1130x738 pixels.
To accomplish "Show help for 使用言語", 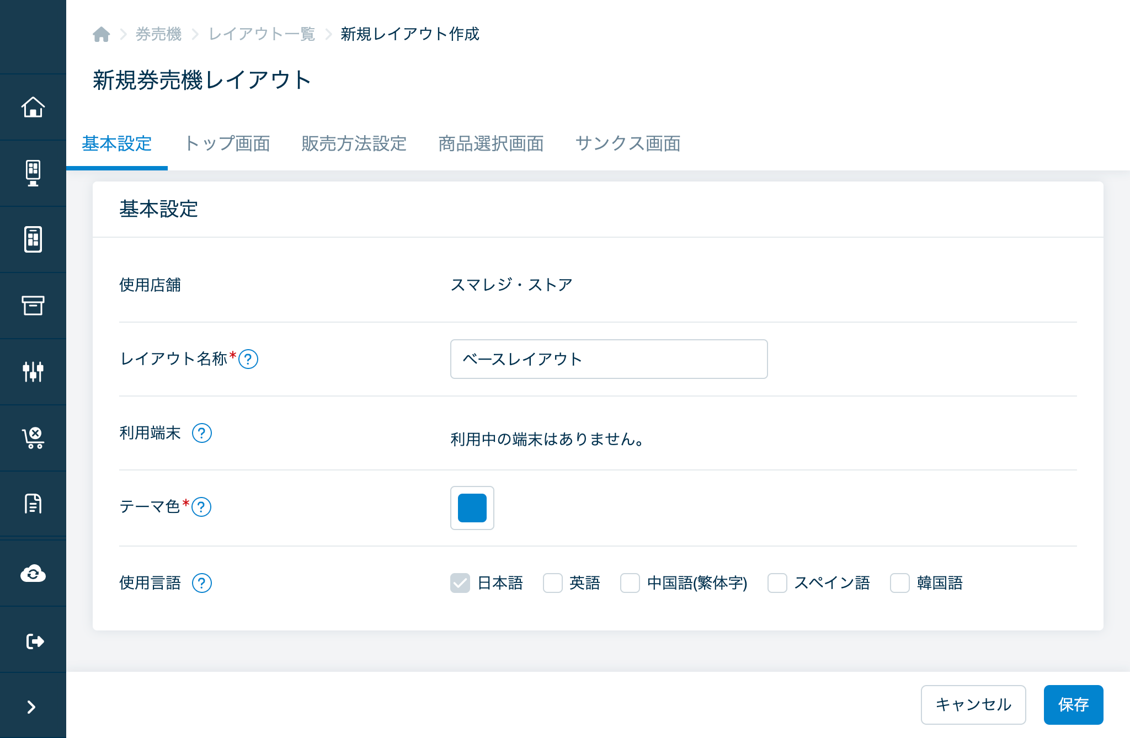I will [202, 583].
